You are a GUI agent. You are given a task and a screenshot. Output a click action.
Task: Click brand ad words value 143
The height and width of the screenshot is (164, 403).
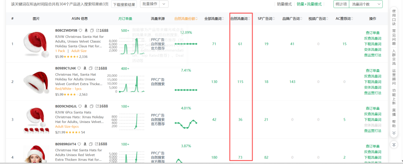[292, 82]
